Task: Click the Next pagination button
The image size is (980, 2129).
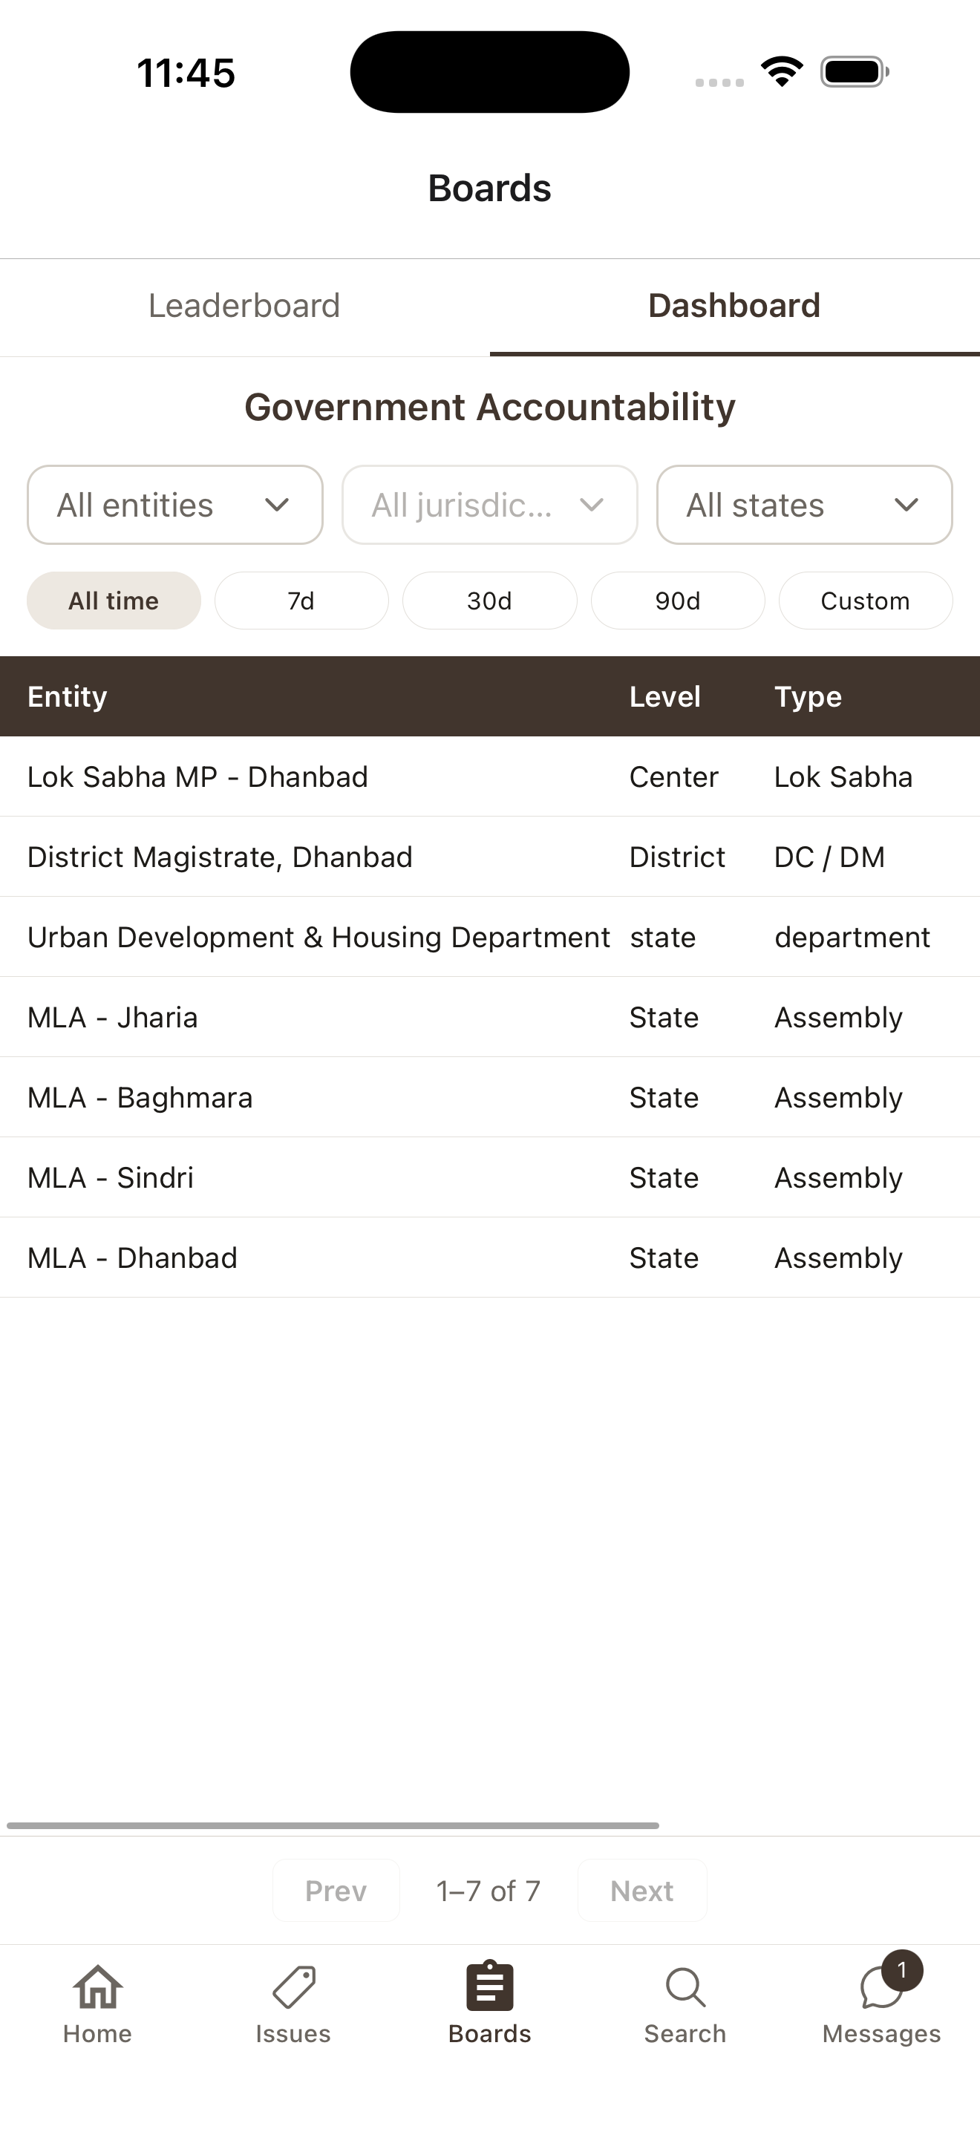Action: click(x=642, y=1891)
